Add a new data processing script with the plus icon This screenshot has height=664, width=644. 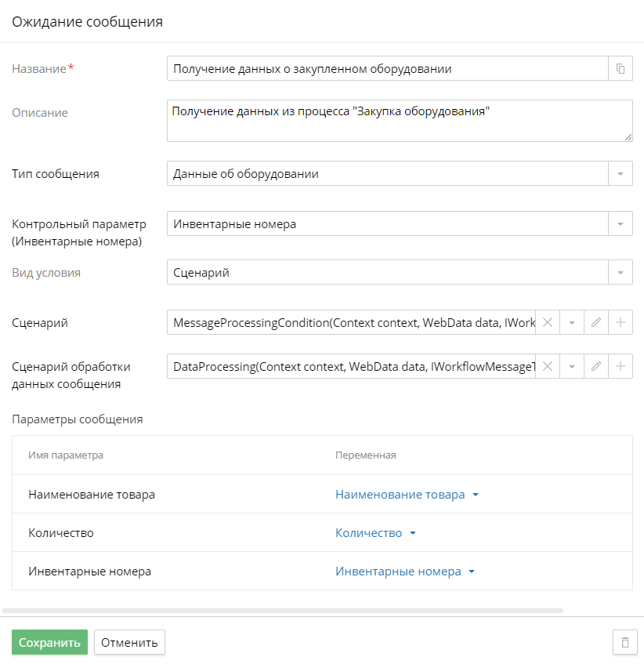[620, 366]
